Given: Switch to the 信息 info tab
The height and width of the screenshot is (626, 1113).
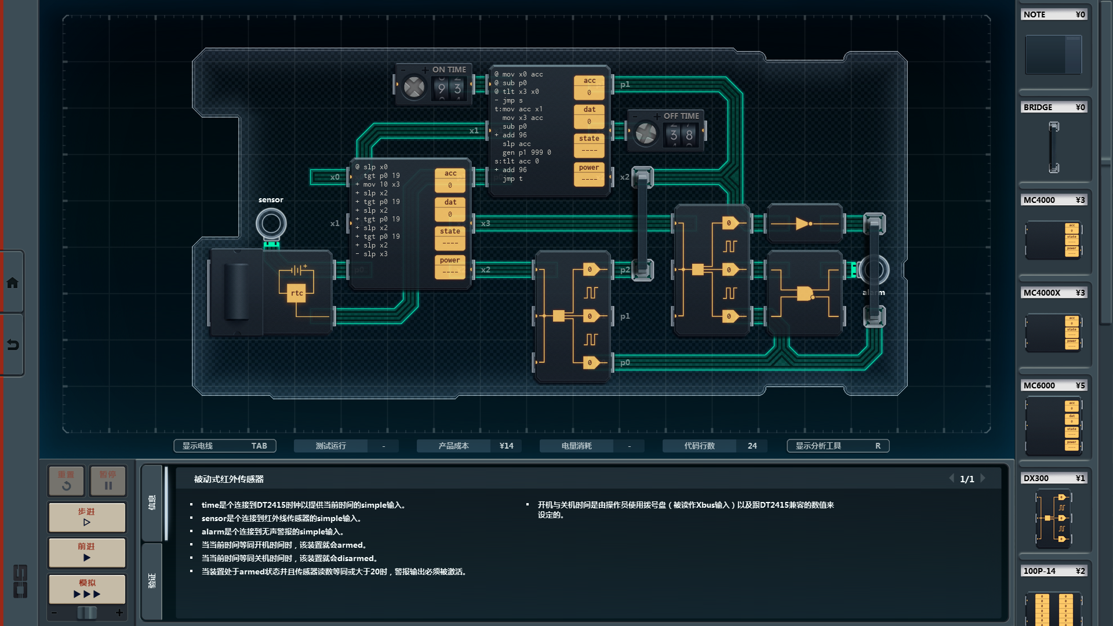Looking at the screenshot, I should 152,502.
